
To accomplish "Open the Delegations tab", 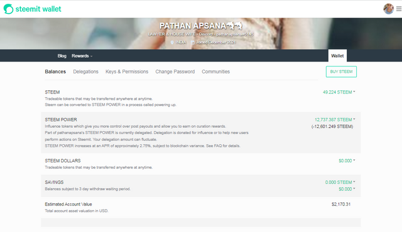I will 85,71.
